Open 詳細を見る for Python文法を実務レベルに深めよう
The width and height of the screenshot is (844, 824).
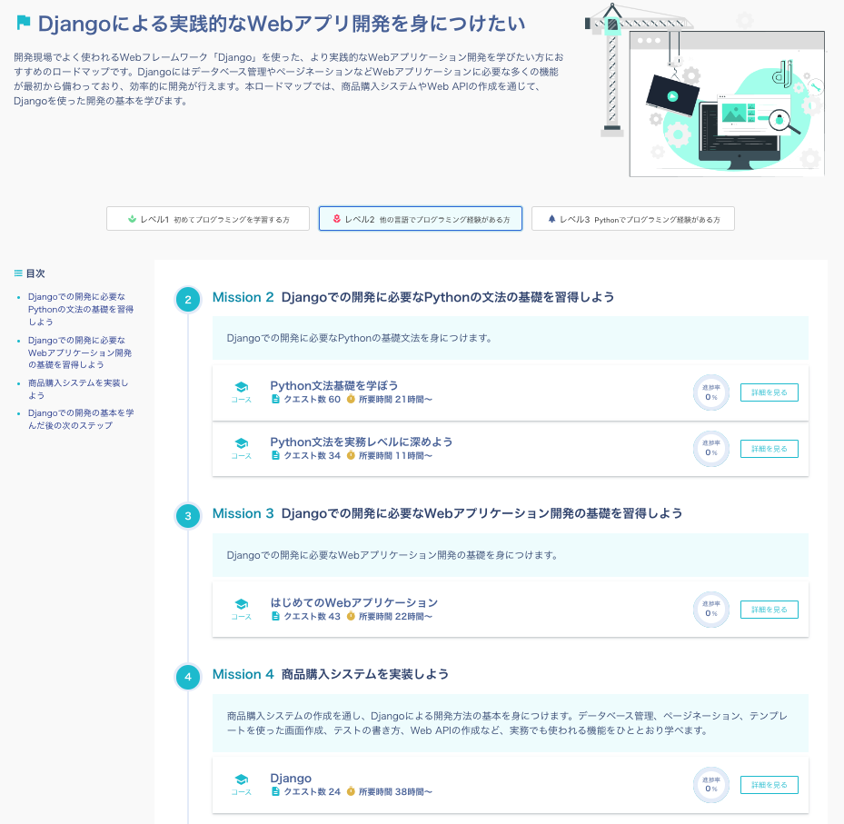770,449
